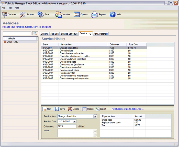Open the Service Date picker dropdown
The height and width of the screenshot is (147, 179).
(74, 121)
